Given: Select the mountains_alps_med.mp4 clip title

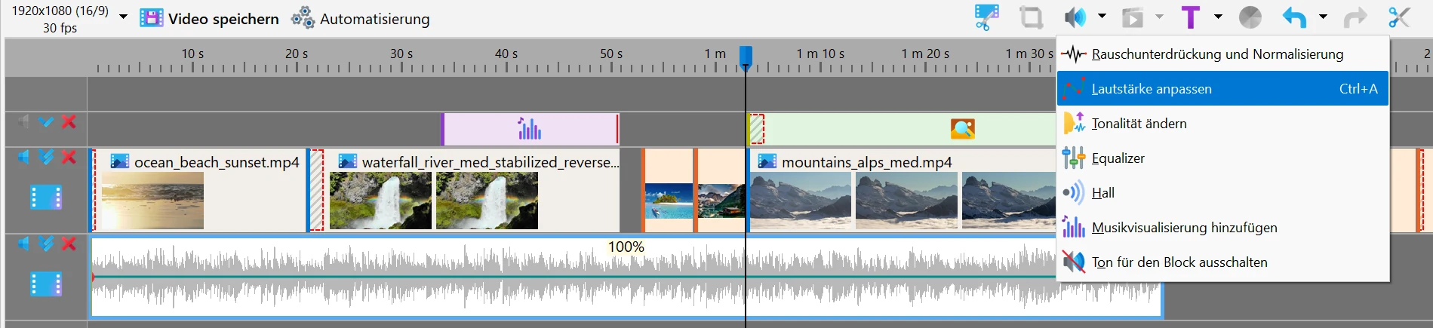Looking at the screenshot, I should (x=867, y=162).
